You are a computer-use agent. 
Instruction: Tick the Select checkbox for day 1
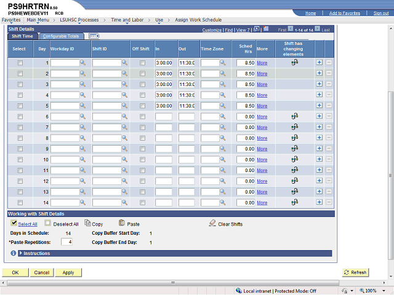click(20, 63)
